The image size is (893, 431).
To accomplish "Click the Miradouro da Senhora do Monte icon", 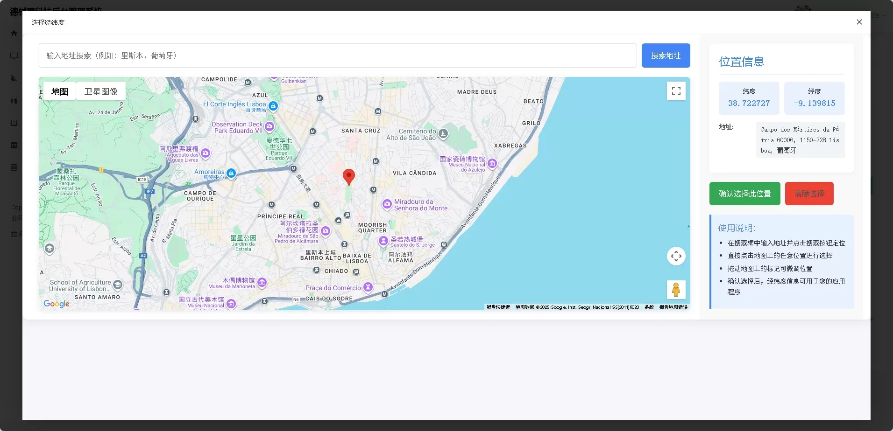I will coord(387,204).
